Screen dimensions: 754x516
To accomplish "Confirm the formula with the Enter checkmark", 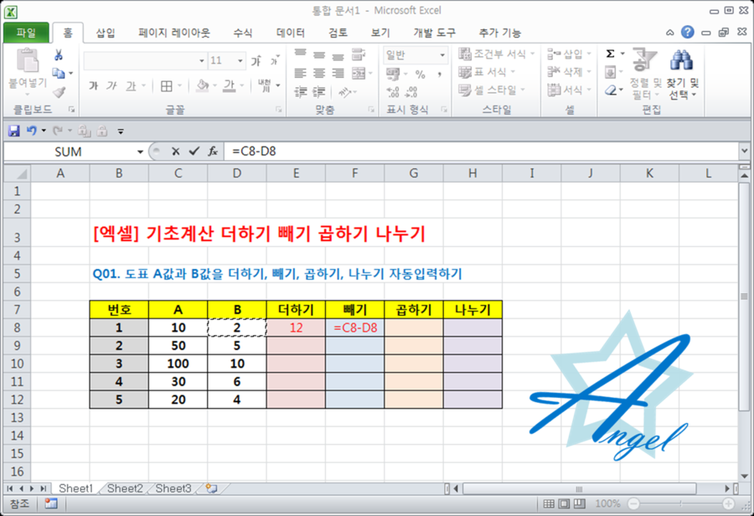I will [x=194, y=152].
